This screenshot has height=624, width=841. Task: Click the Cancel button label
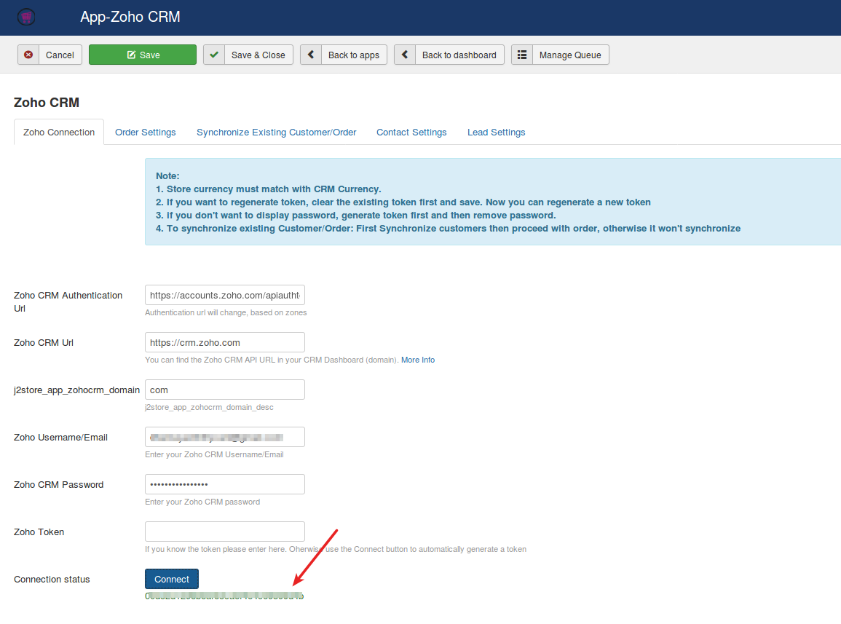(60, 55)
